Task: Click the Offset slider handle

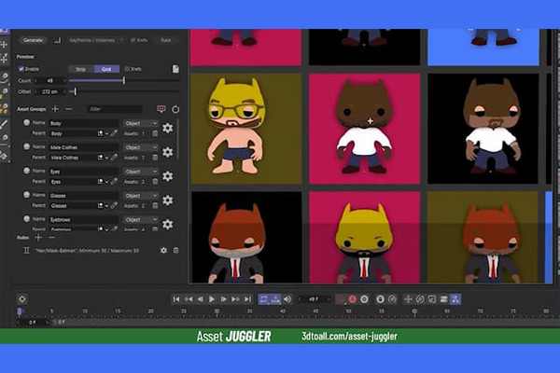Action: pos(75,91)
